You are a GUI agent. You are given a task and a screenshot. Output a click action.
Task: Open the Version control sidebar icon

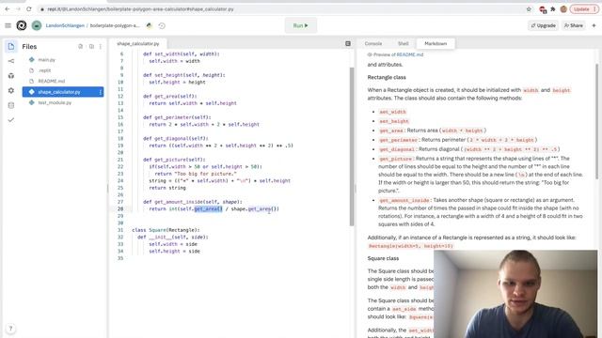coord(10,61)
